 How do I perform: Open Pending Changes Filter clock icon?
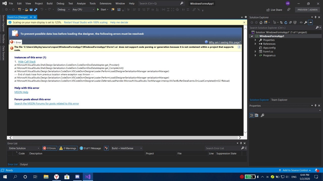[x=275, y=22]
